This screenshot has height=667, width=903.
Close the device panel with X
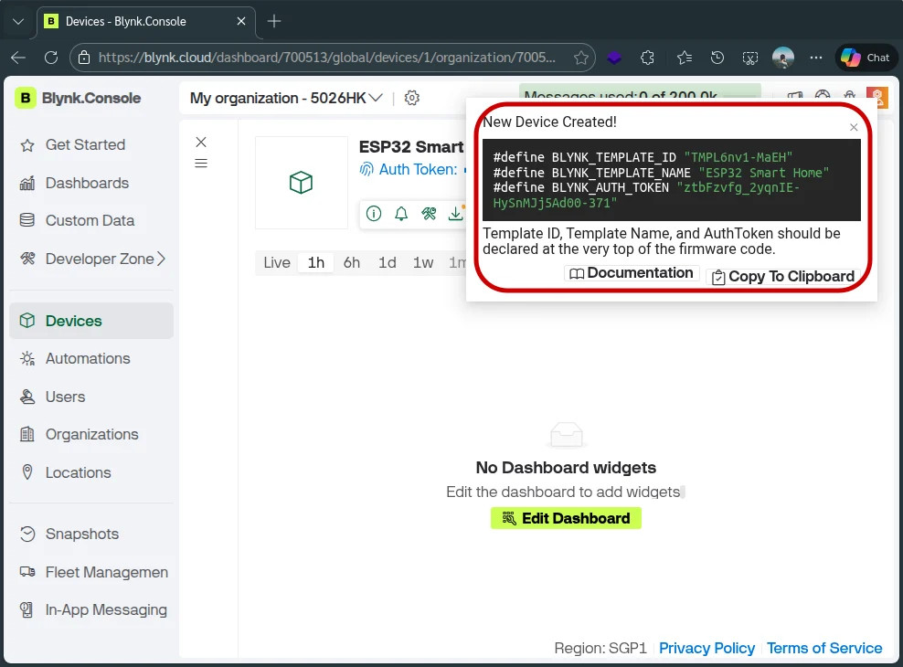pos(201,142)
